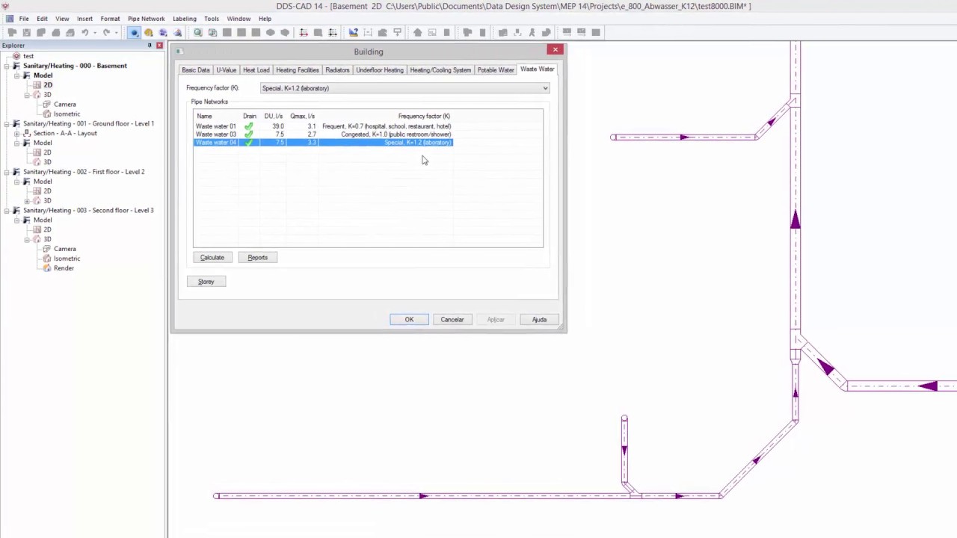The image size is (957, 538).
Task: Switch to the Heating/Cooling System tab
Action: [x=440, y=70]
